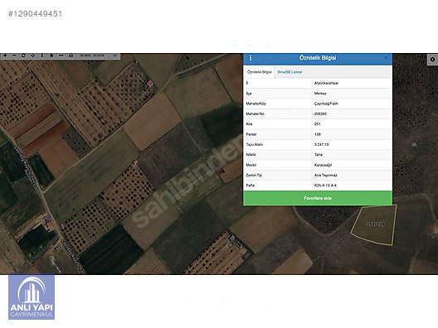The image size is (438, 328).
Task: Switch to the Bina/BB Listesi tab
Action: tap(290, 72)
